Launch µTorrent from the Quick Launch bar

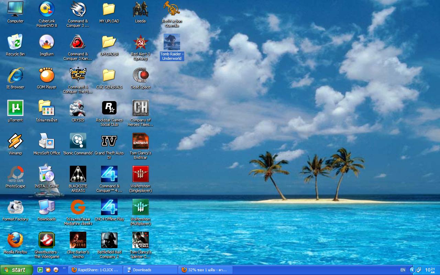coord(40,270)
